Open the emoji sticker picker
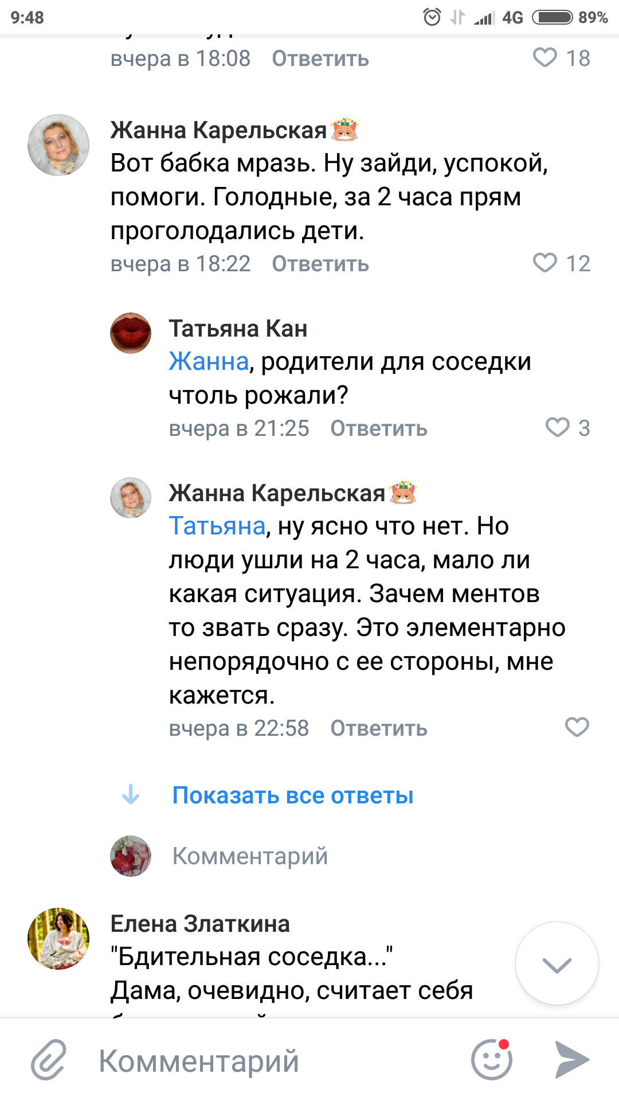 tap(492, 1060)
